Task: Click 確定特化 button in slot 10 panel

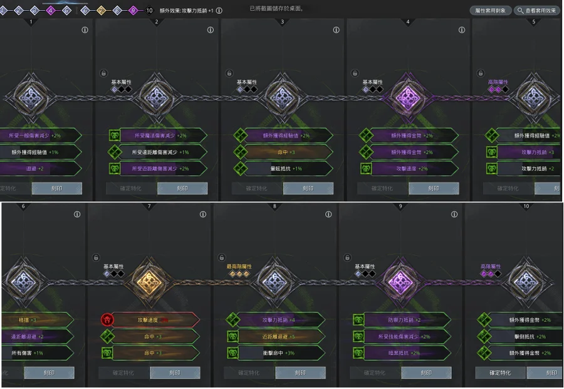Action: 500,373
